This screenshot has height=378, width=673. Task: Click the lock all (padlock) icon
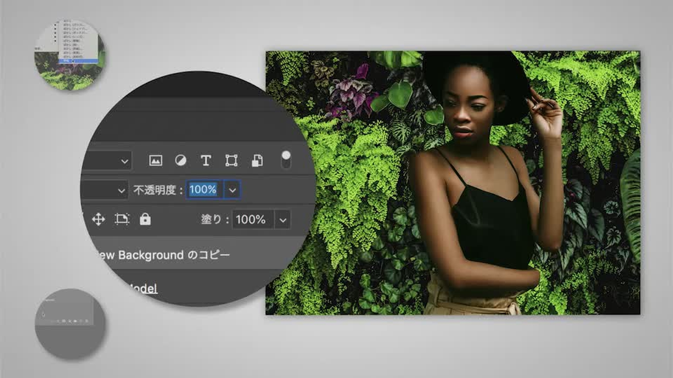pyautogui.click(x=145, y=219)
